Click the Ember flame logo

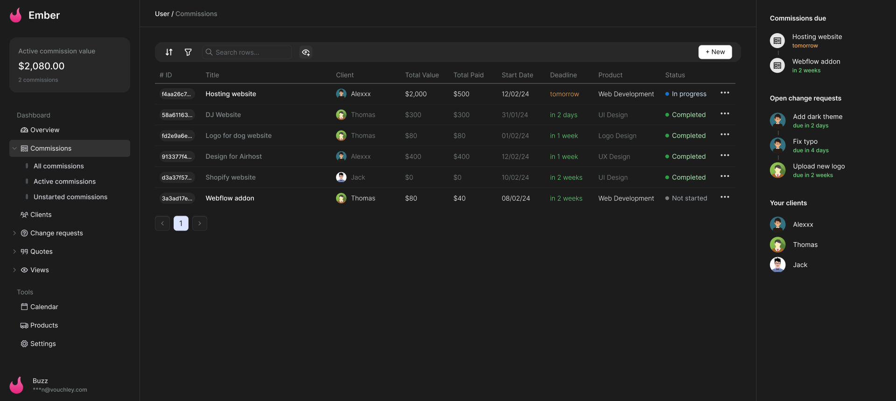16,15
